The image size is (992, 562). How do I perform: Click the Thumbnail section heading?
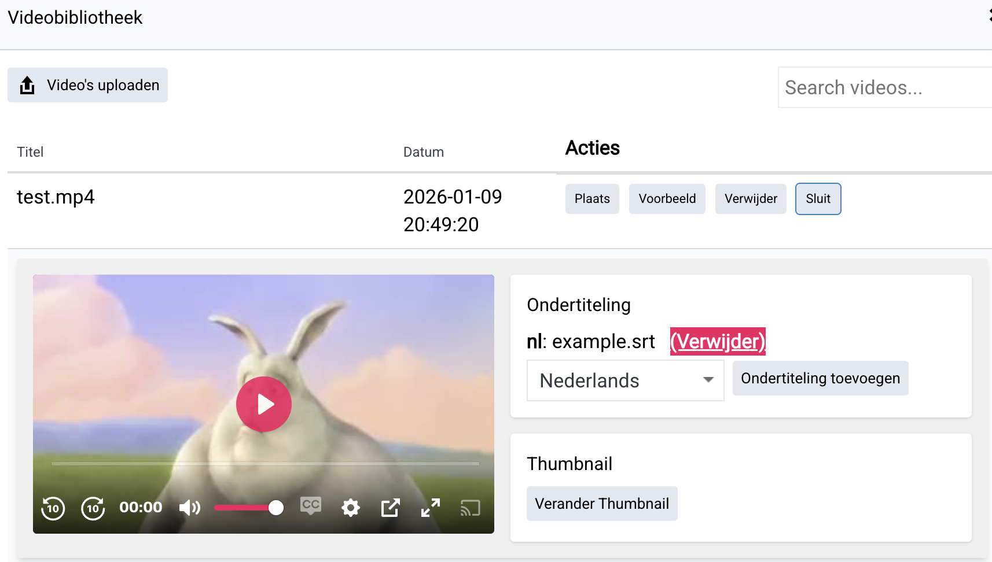[x=570, y=464]
